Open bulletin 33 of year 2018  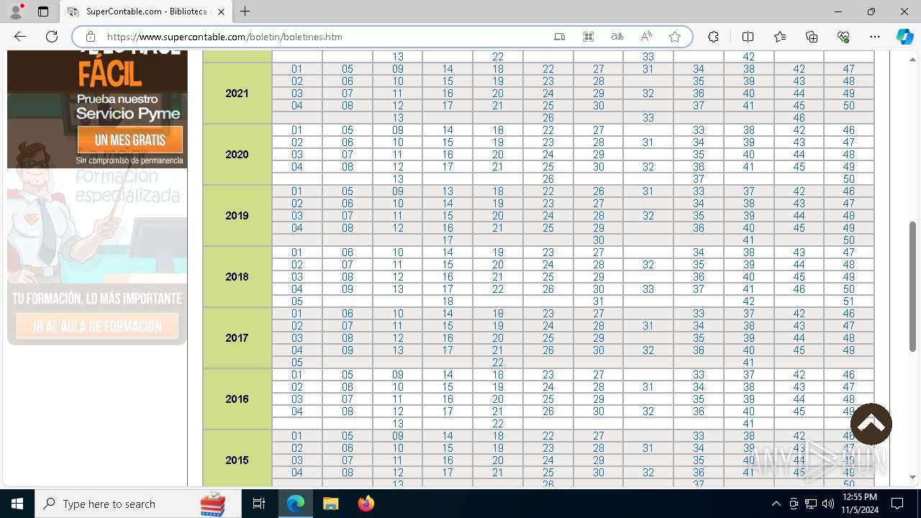click(x=648, y=289)
